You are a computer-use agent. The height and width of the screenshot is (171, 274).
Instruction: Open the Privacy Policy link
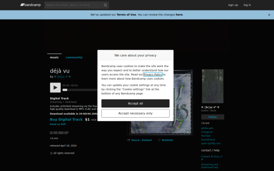tap(153, 74)
